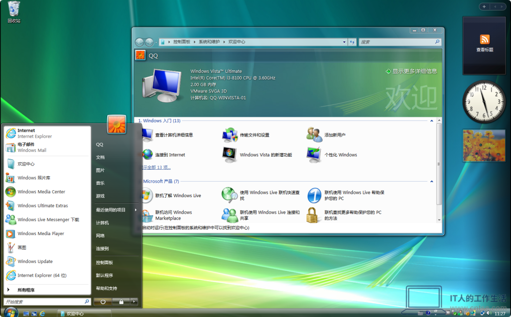Image resolution: width=511 pixels, height=317 pixels.
Task: Open 音乐 from the Start menu
Action: (100, 183)
